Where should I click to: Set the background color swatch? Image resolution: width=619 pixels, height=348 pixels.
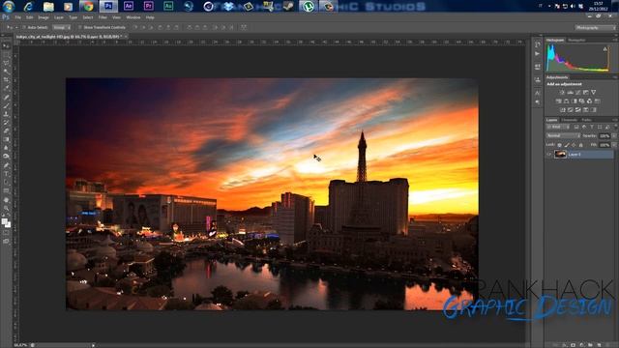coord(9,225)
